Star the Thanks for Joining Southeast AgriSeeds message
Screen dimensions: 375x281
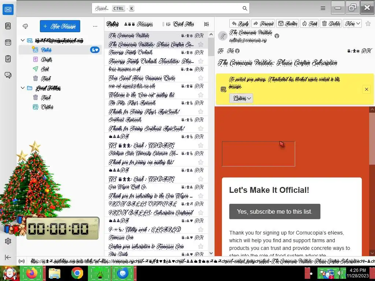pyautogui.click(x=201, y=128)
